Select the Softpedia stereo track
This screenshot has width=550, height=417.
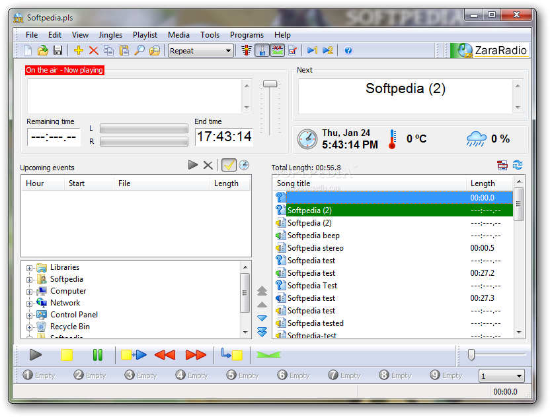393,248
